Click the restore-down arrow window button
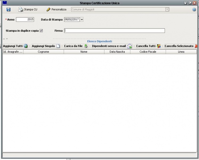The height and width of the screenshot is (160, 199). (x=186, y=3)
